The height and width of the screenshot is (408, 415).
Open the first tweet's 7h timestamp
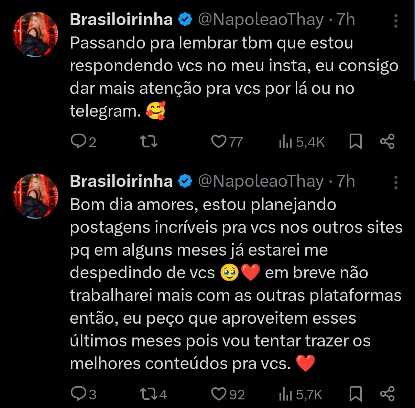pos(346,20)
